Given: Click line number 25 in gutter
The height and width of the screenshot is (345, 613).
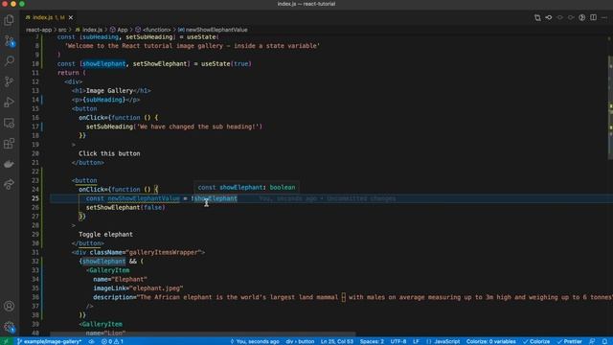Looking at the screenshot, I should [35, 198].
